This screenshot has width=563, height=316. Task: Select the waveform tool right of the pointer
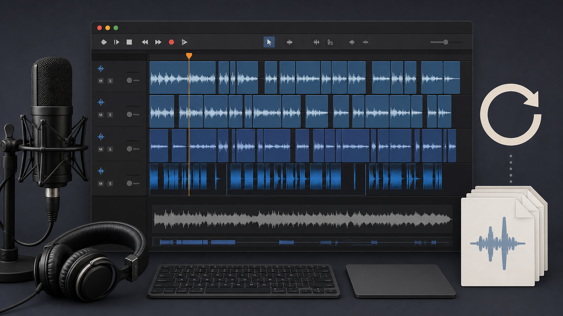289,42
